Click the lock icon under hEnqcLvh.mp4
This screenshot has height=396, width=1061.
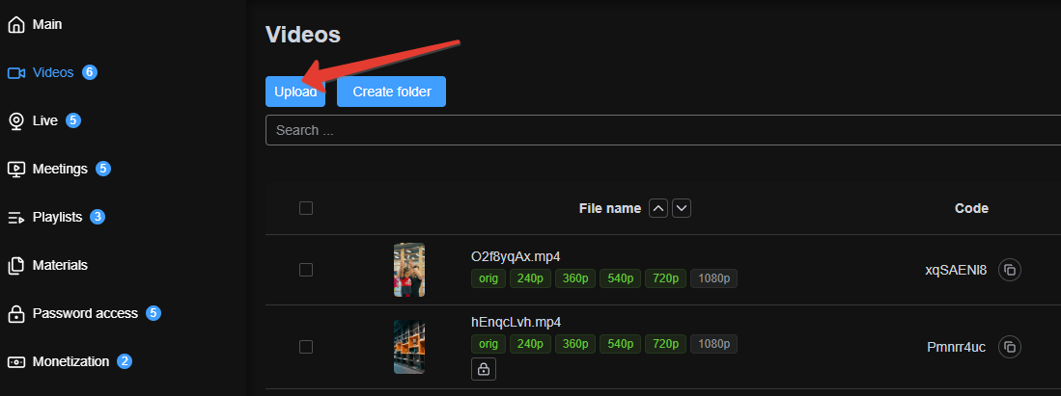pyautogui.click(x=483, y=369)
